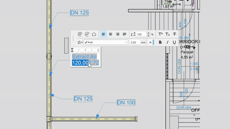The height and width of the screenshot is (129, 230).
Task: Click the Insert Symbol omega icon
Action: click(94, 34)
